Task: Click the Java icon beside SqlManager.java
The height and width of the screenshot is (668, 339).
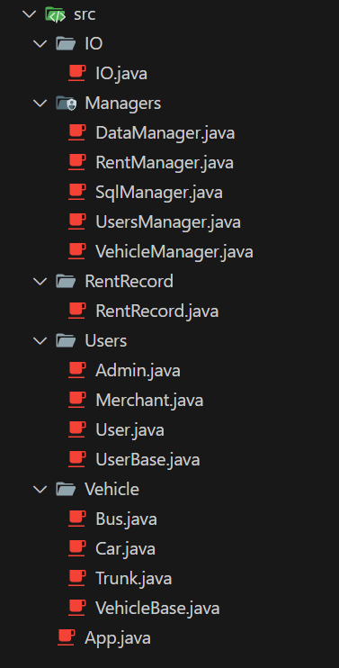Action: click(x=77, y=192)
